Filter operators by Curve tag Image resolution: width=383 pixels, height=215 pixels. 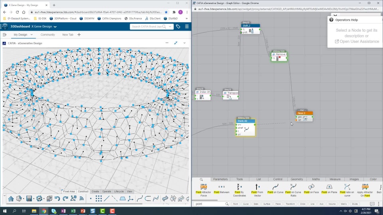(x=246, y=204)
